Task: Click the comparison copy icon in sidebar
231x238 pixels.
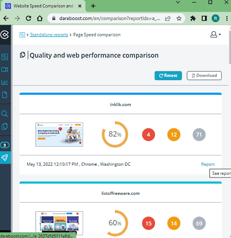Action: (x=5, y=126)
